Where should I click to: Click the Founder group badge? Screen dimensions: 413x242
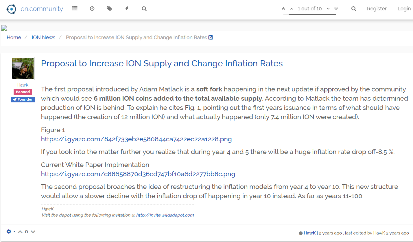(23, 100)
